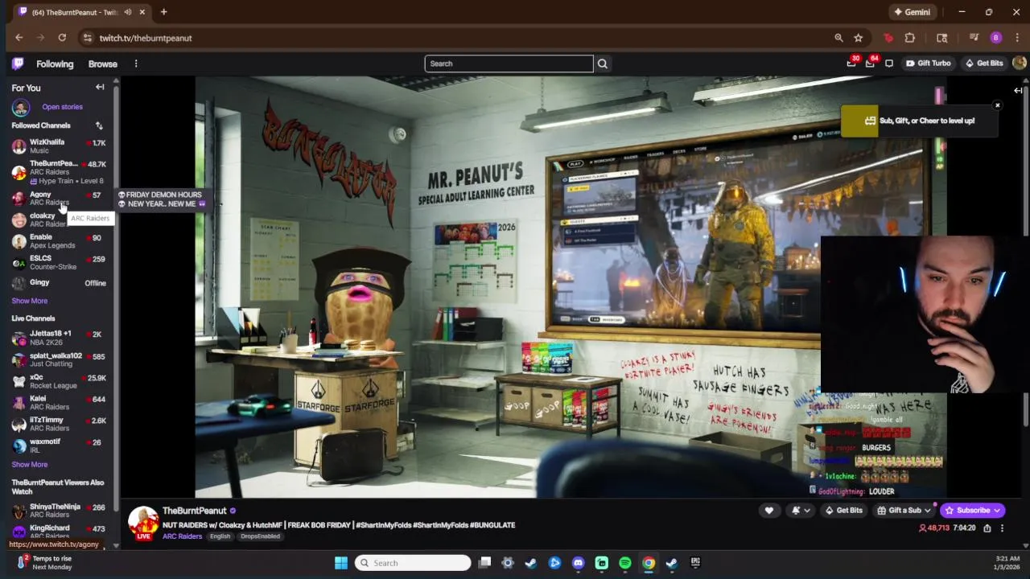
Task: Open WizKhalifa channel in sidebar
Action: [59, 146]
